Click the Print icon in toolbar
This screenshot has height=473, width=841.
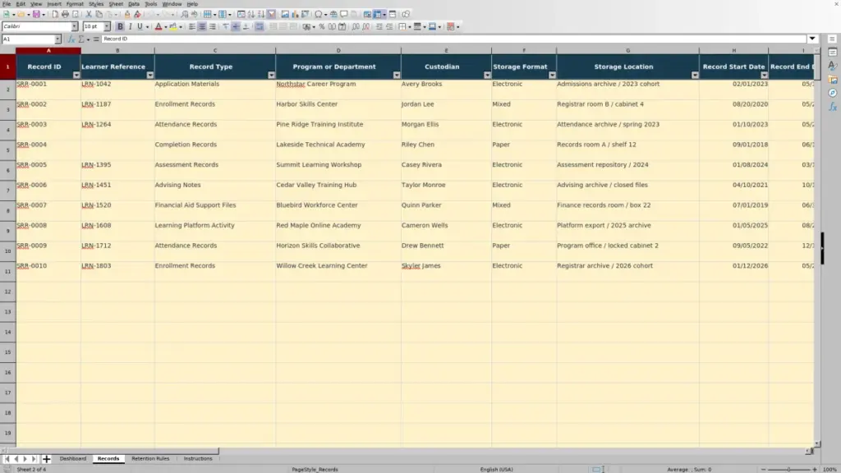[x=65, y=14]
